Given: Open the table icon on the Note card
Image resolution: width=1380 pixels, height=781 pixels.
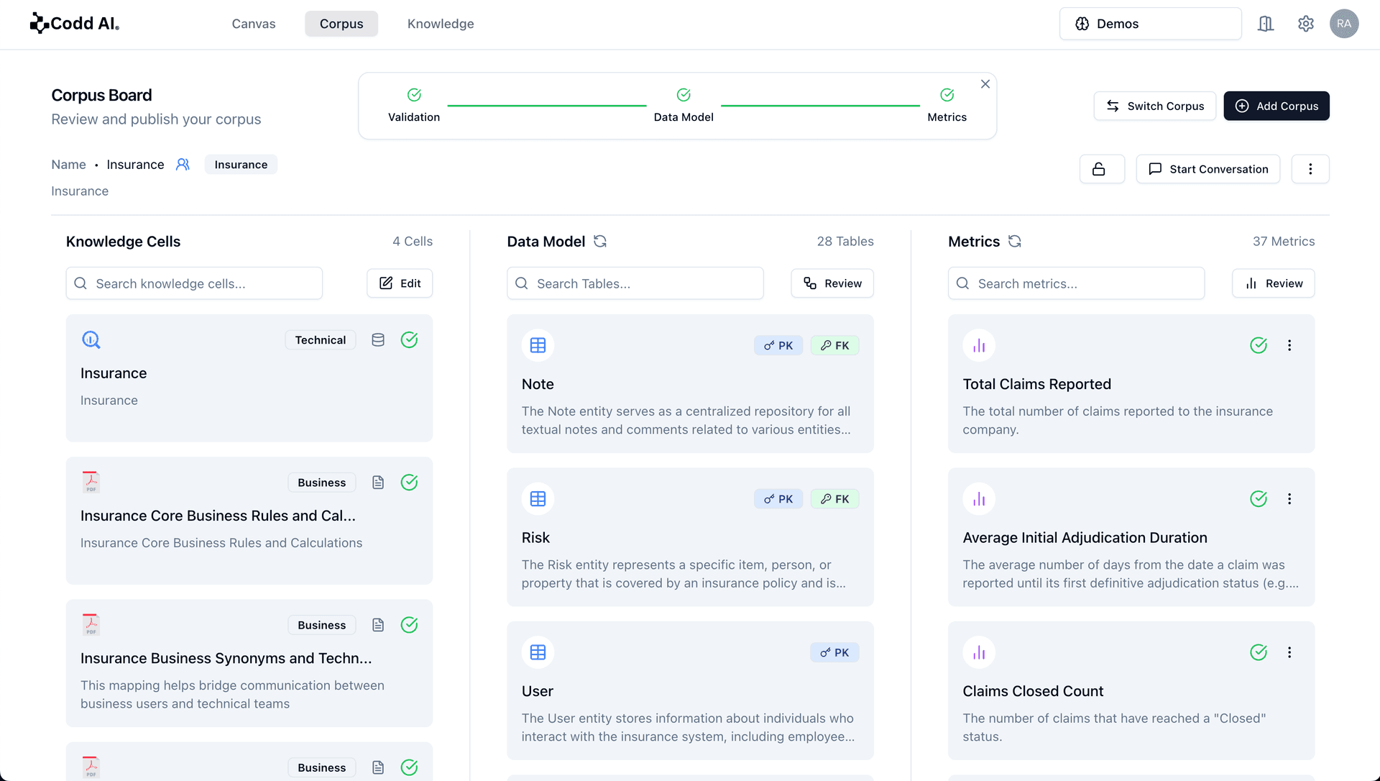Looking at the screenshot, I should point(538,344).
